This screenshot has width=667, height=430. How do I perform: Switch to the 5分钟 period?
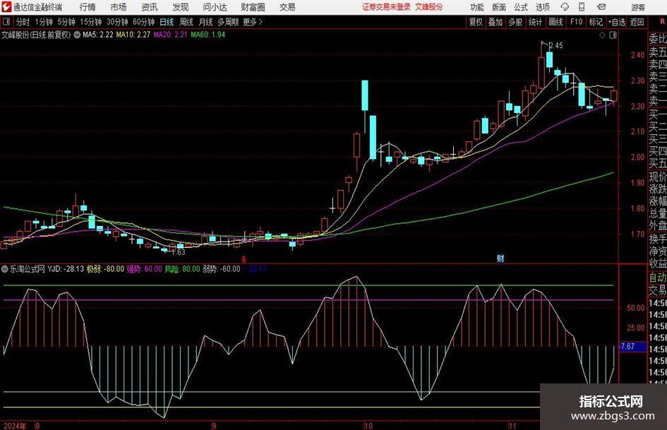[x=66, y=22]
